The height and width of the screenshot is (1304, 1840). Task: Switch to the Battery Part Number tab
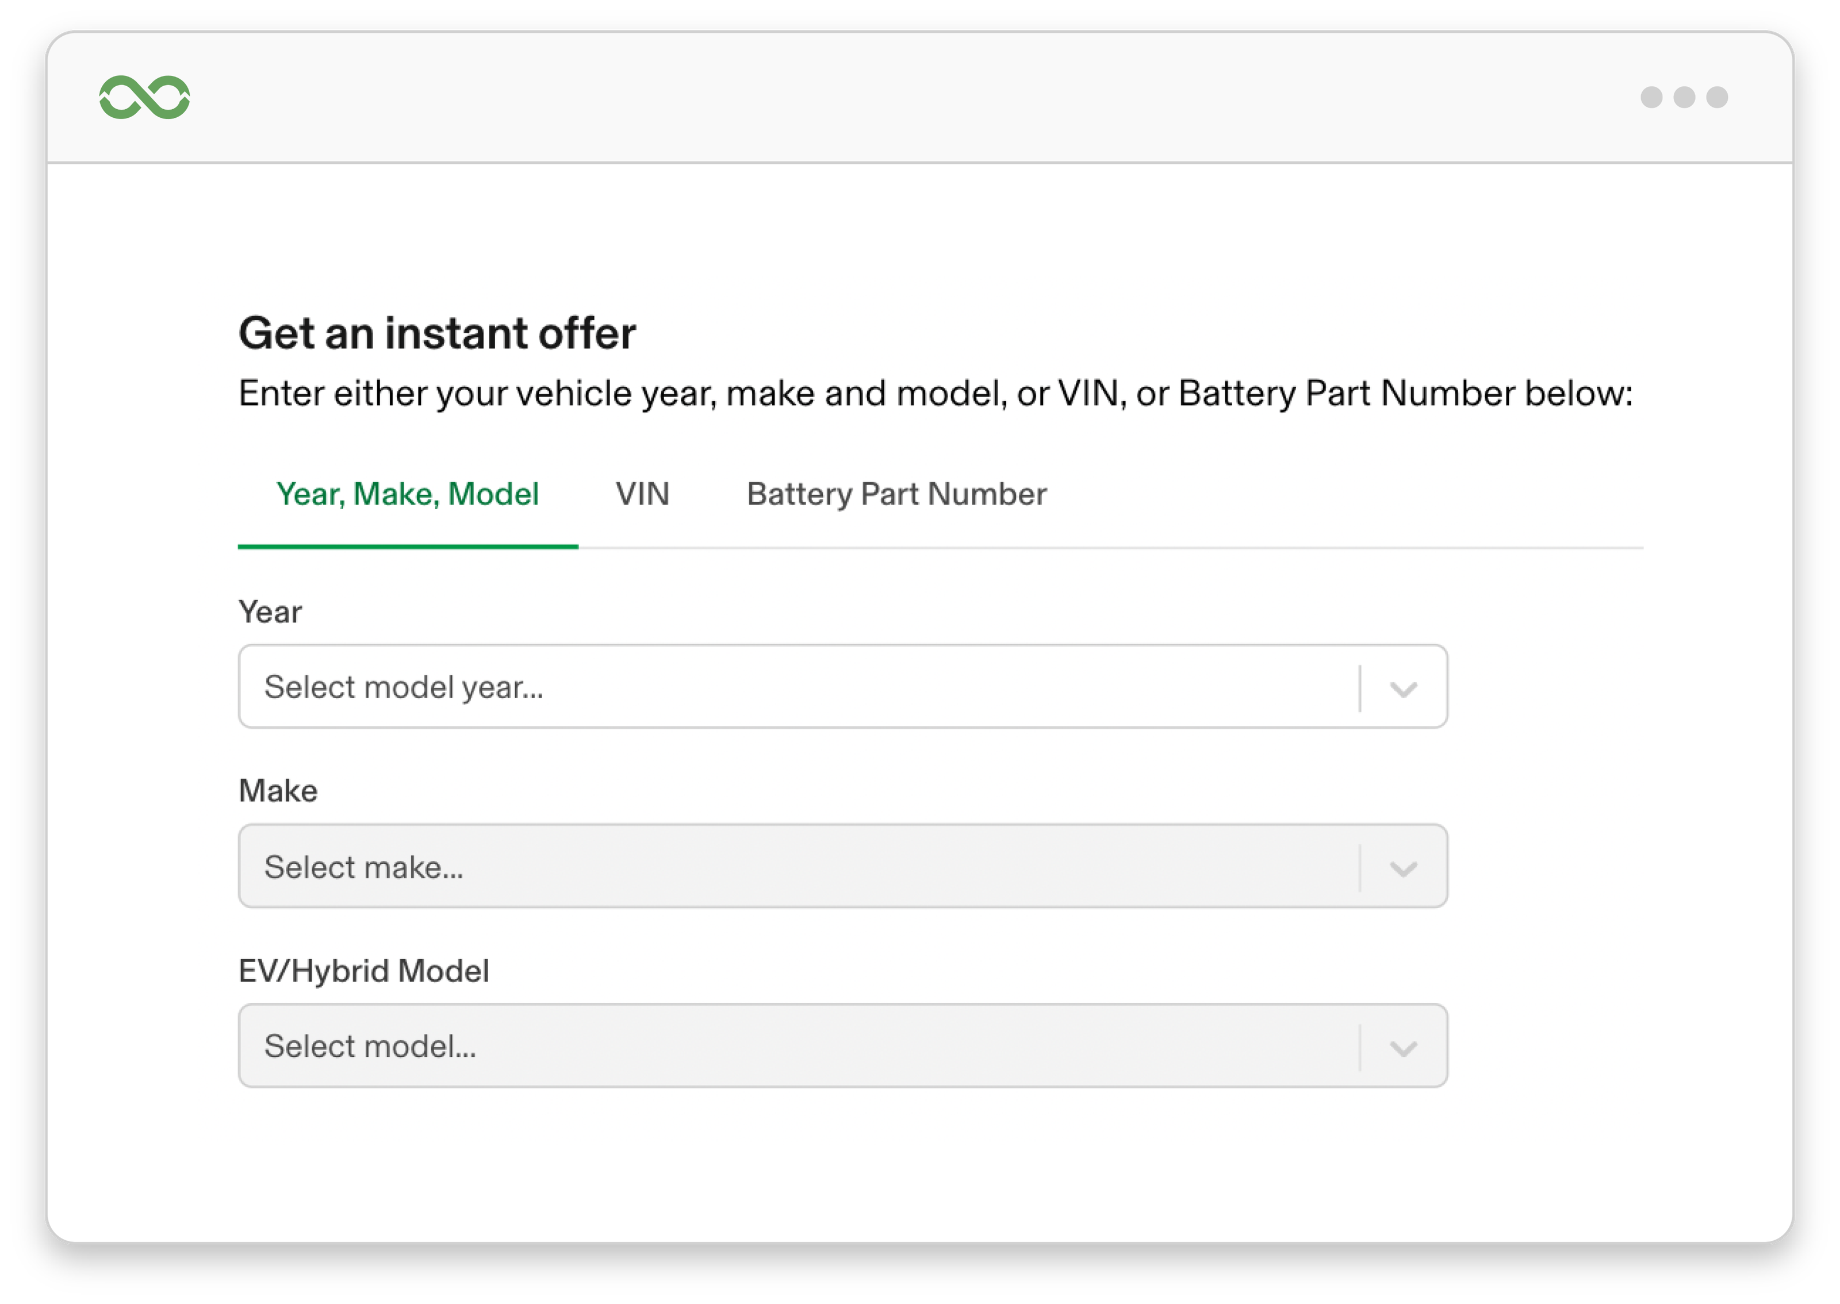pos(896,494)
